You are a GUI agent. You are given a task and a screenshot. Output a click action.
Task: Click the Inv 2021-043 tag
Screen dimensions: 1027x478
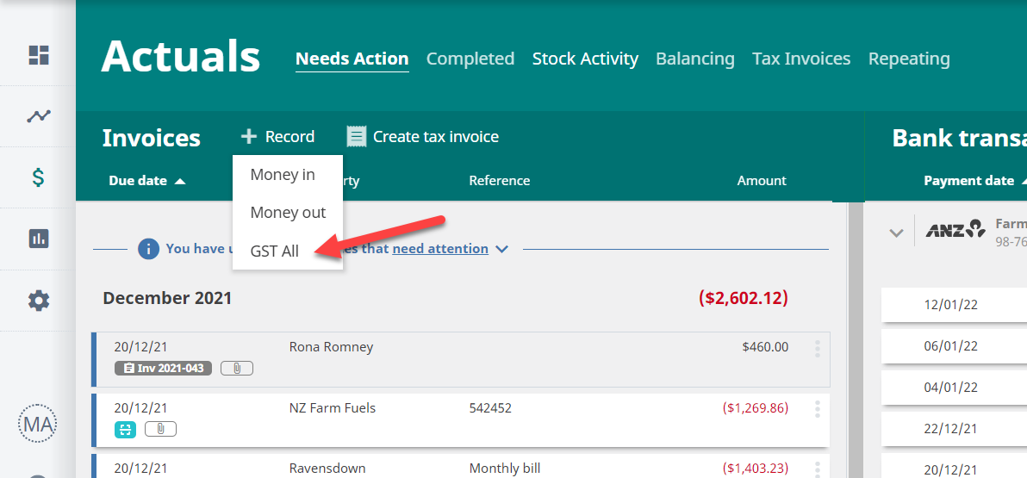(x=163, y=368)
